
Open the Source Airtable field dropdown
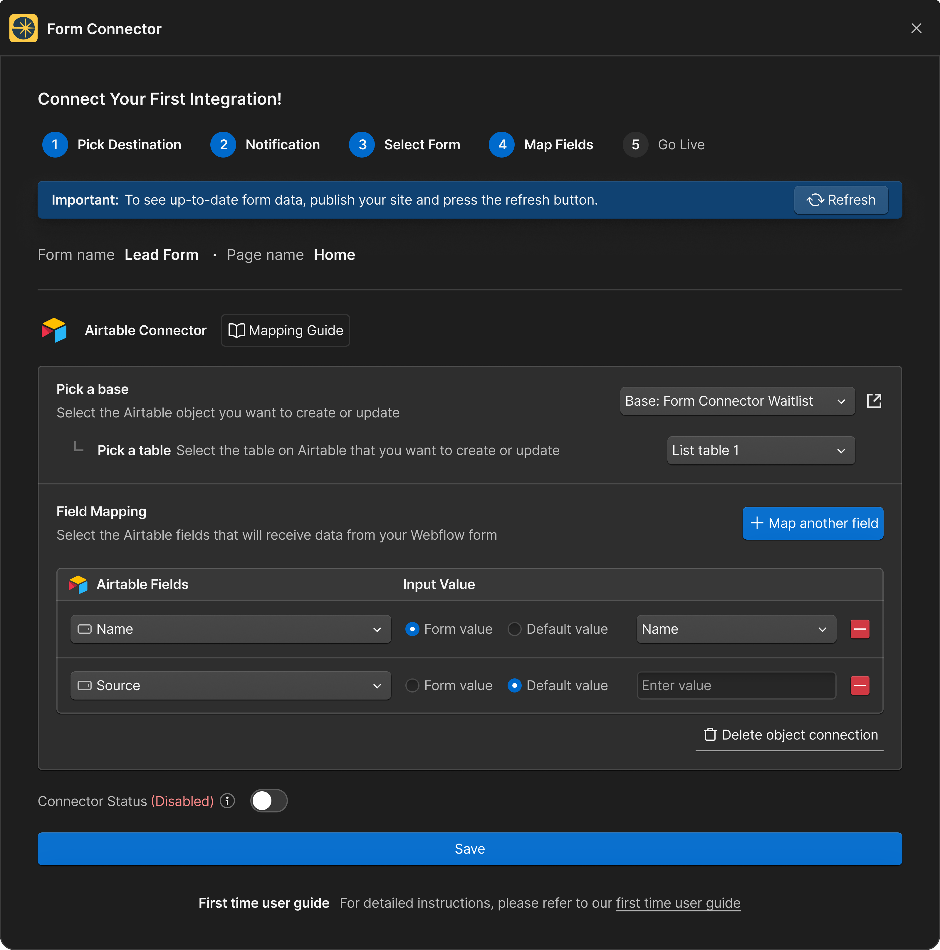coord(231,685)
